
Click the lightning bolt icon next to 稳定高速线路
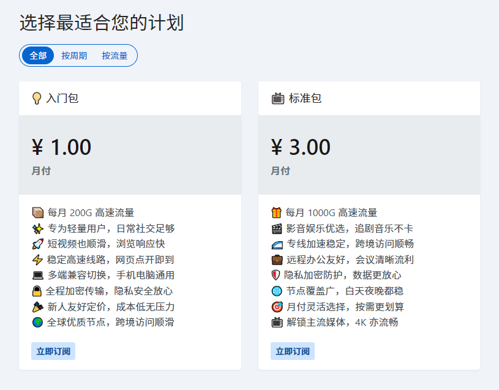click(38, 260)
